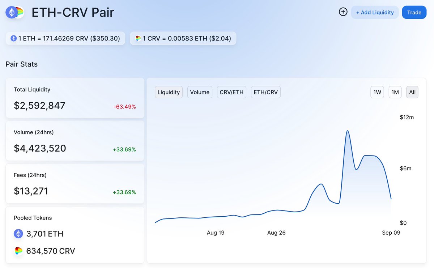434x268 pixels.
Task: Click the CRV token icon in Pooled Tokens
Action: [x=18, y=251]
